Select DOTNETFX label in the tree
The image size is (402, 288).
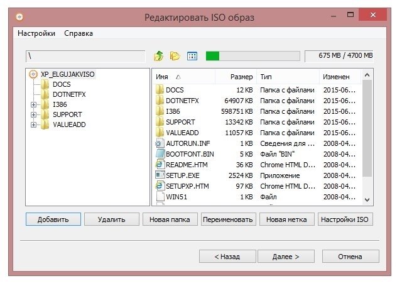coord(69,94)
